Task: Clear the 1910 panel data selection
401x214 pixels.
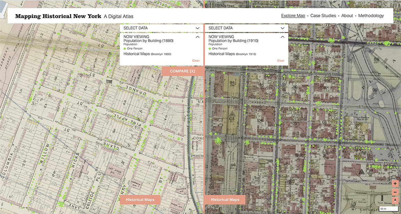Action: (281, 61)
